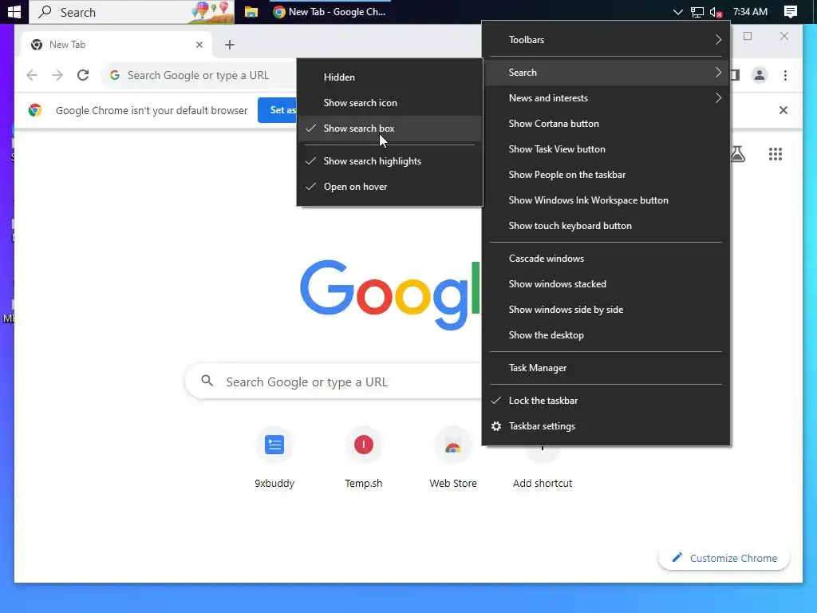Open Taskbar settings
The image size is (817, 613).
pos(606,426)
